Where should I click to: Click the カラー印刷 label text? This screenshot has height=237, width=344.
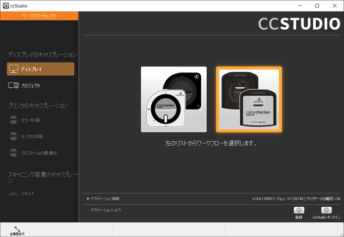31,120
